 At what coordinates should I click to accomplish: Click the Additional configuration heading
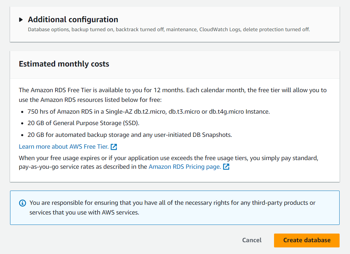(x=73, y=20)
